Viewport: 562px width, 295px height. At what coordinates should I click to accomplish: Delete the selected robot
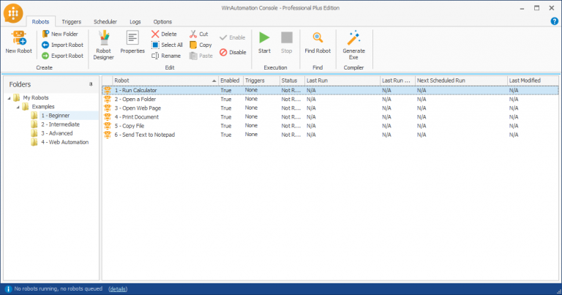[164, 34]
